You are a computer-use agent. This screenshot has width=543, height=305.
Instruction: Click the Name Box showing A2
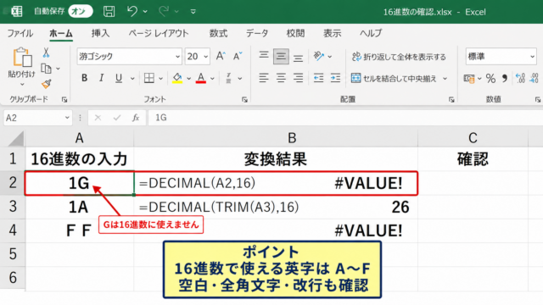click(37, 119)
